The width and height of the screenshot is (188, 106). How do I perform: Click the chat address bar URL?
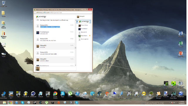tap(49, 13)
